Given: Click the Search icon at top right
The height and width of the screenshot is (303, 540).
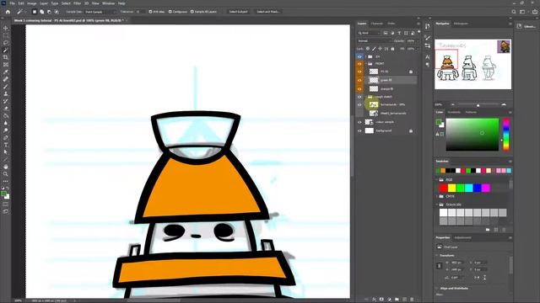Looking at the screenshot, I should (514, 12).
